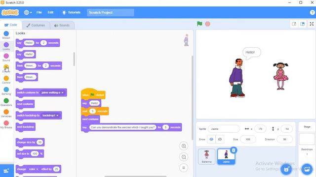This screenshot has height=177, width=316.
Task: Click the when flag clicked script block
Action: click(x=93, y=94)
